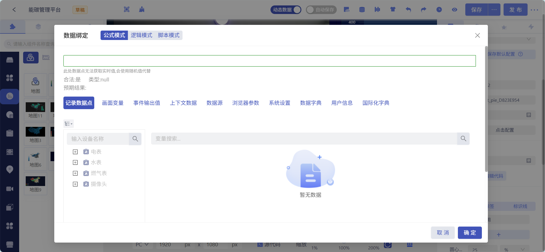Click the 地图3 component thumbnail

pyautogui.click(x=35, y=134)
